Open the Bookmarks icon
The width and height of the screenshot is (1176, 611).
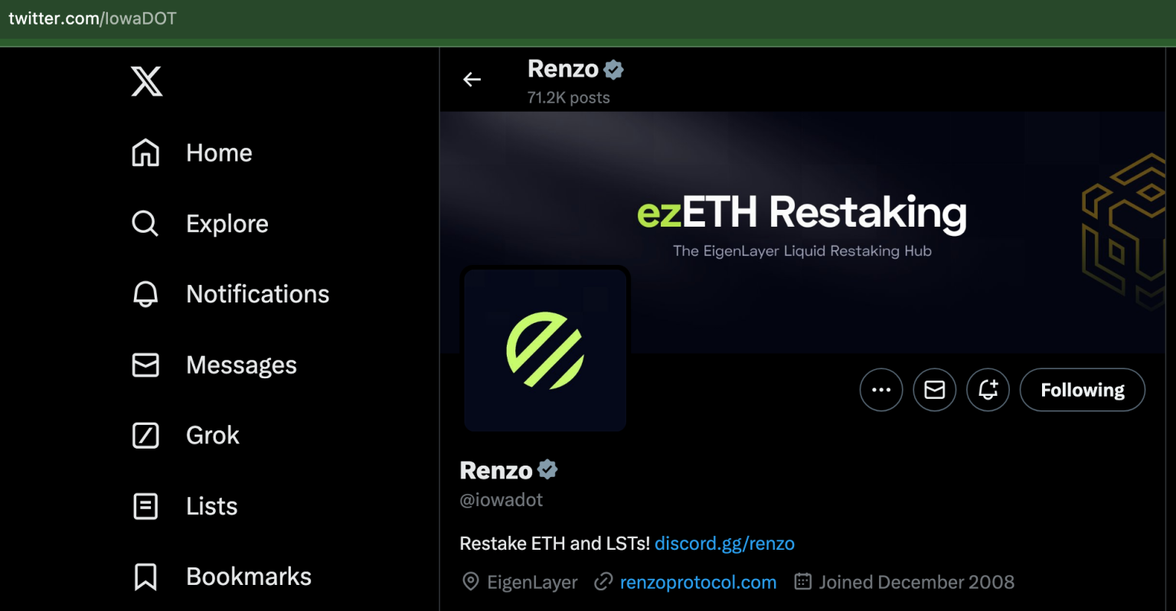(145, 577)
